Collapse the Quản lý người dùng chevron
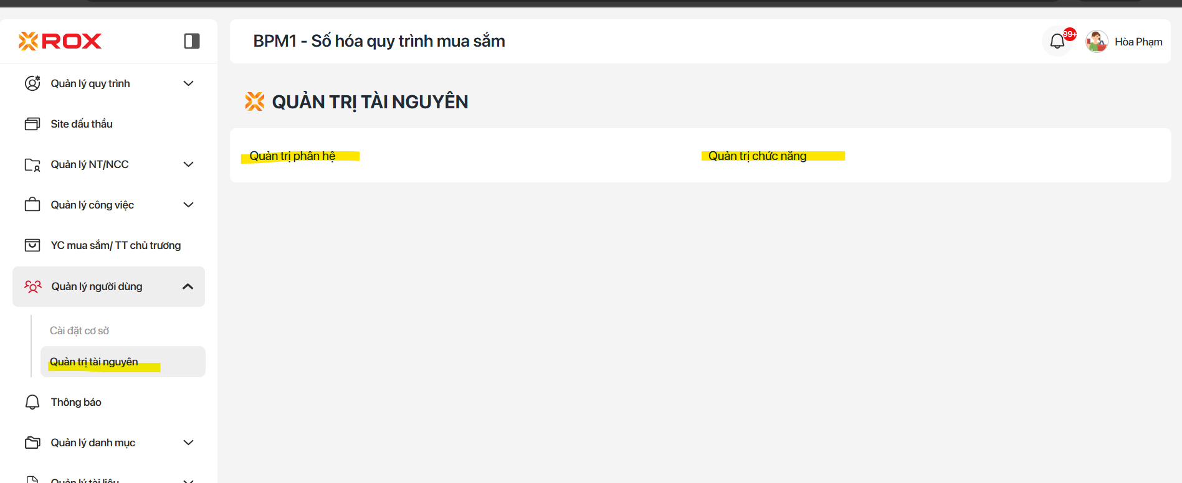The height and width of the screenshot is (483, 1182). tap(188, 286)
